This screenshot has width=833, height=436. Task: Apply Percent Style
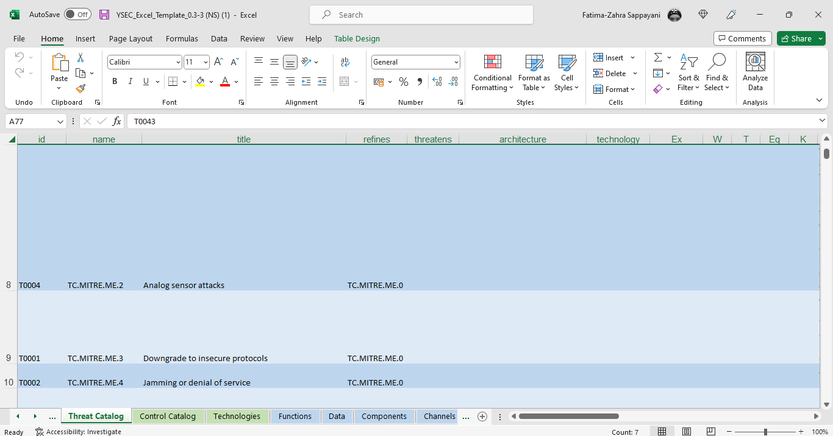click(x=404, y=82)
